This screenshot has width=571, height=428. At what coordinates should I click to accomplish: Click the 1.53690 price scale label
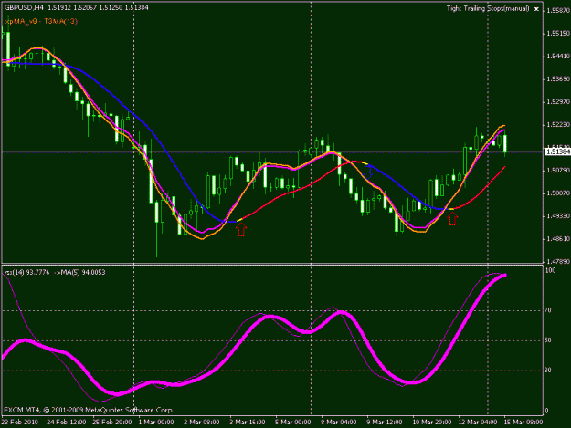(558, 79)
